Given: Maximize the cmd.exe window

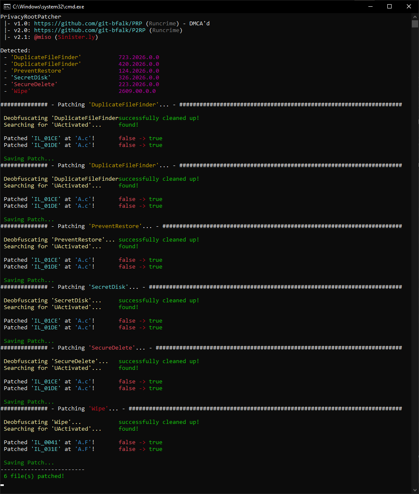Looking at the screenshot, I should point(389,7).
